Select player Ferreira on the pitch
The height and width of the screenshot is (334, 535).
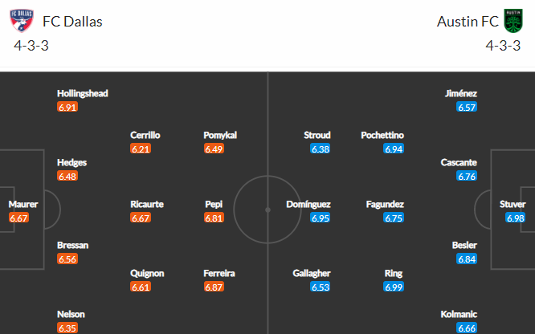pyautogui.click(x=219, y=273)
